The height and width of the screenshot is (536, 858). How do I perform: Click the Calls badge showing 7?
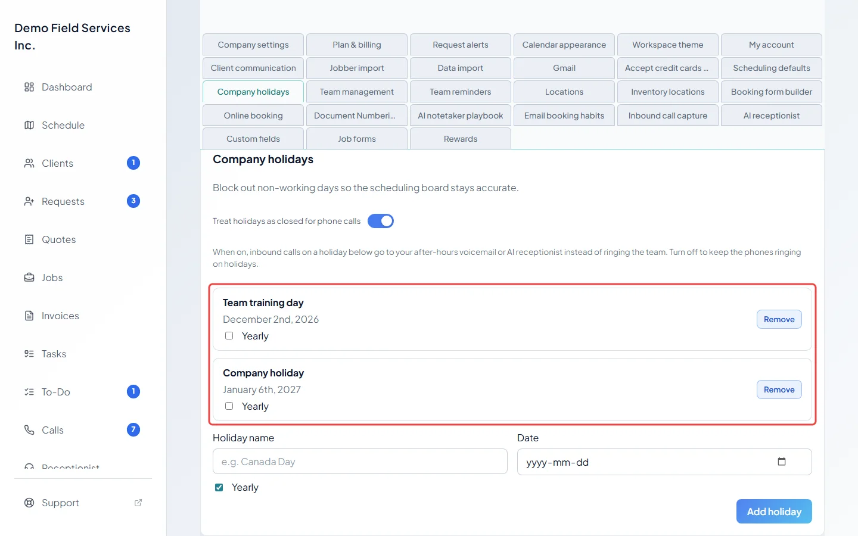pyautogui.click(x=133, y=430)
